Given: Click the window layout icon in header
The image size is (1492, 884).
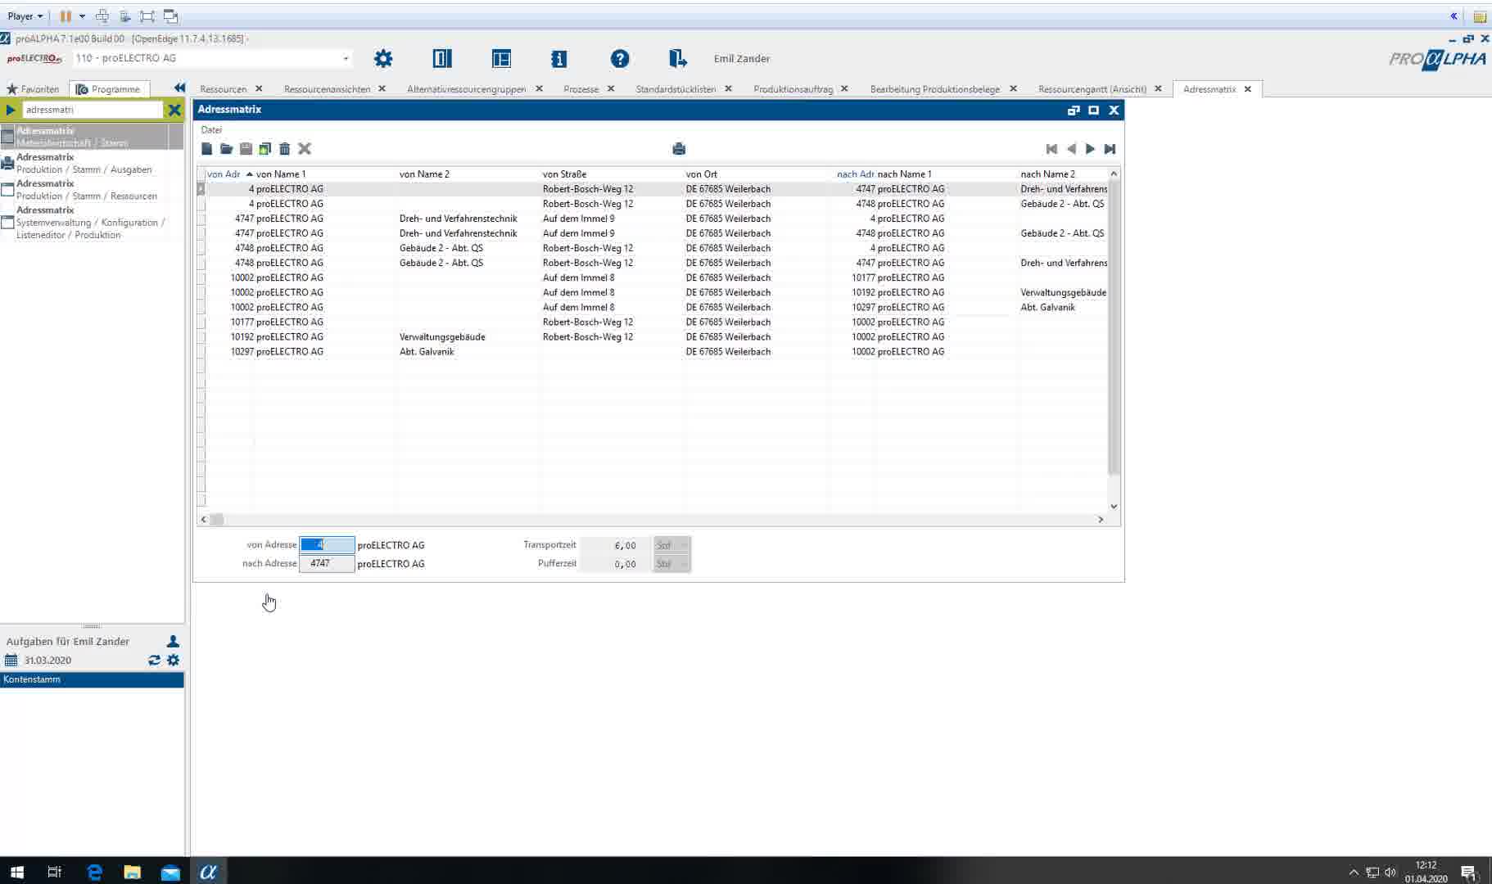Looking at the screenshot, I should click(501, 58).
